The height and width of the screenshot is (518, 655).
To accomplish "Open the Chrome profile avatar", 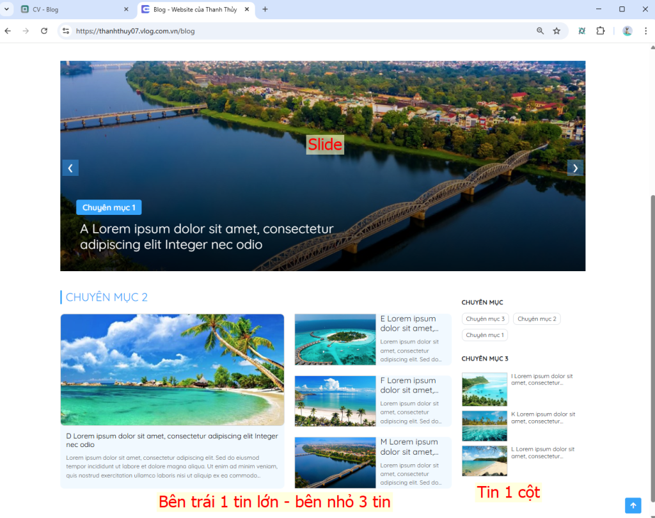I will [x=627, y=31].
